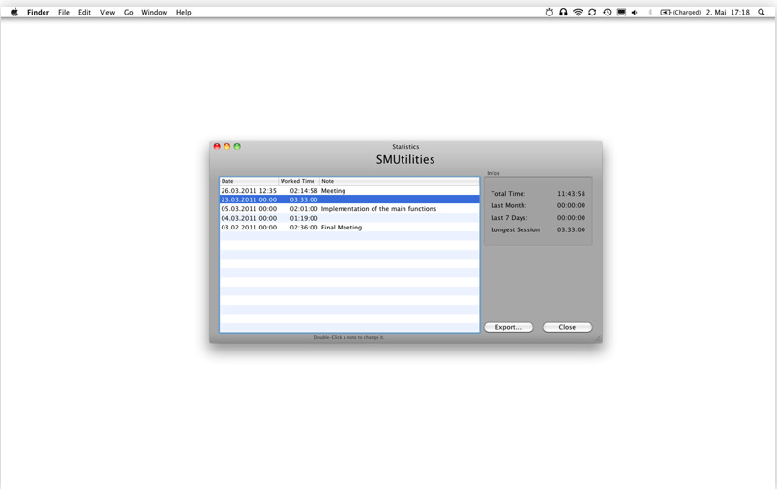
Task: Open the Go menu
Action: [x=129, y=12]
